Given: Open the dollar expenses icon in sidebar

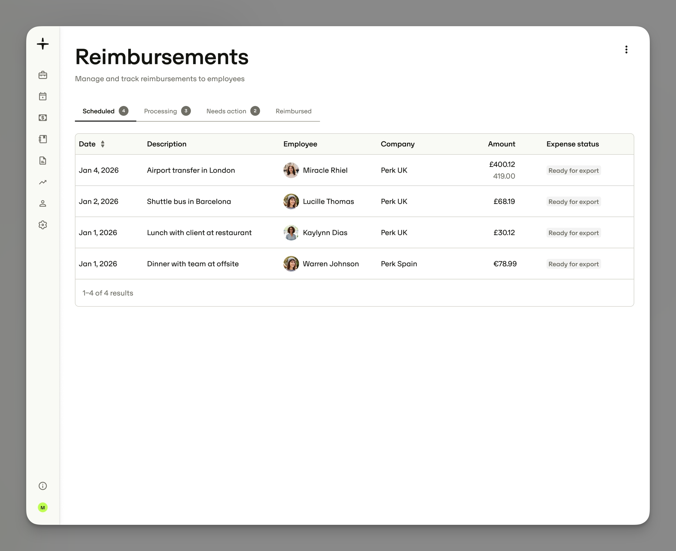Looking at the screenshot, I should tap(43, 118).
